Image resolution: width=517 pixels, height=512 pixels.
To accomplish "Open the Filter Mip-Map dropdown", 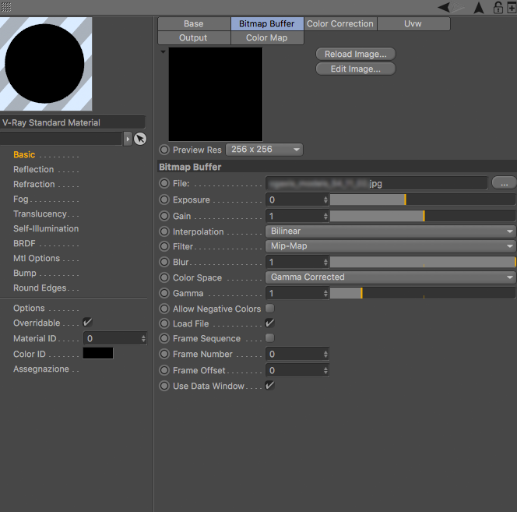I will pos(390,246).
